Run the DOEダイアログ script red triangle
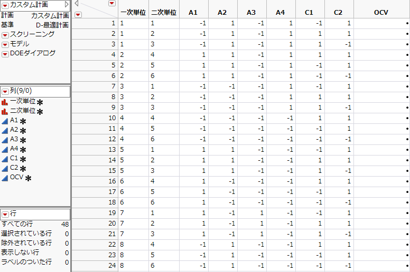Screen dimensions: 410x272 [x=5, y=54]
